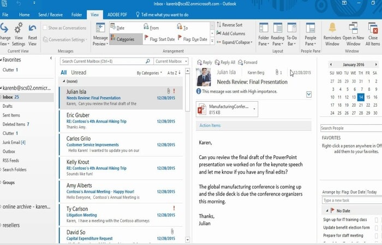This screenshot has height=245, width=382.
Task: Open the Current Mailbox scope dropdown
Action: click(171, 61)
